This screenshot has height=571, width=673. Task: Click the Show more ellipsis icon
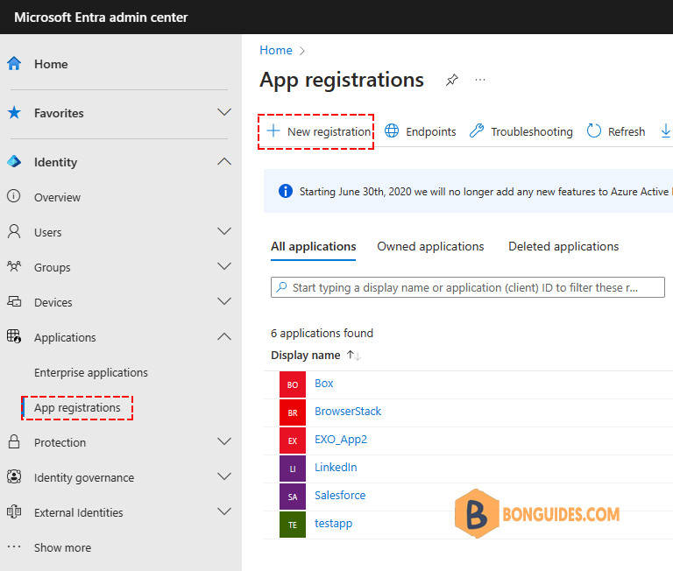(x=14, y=546)
